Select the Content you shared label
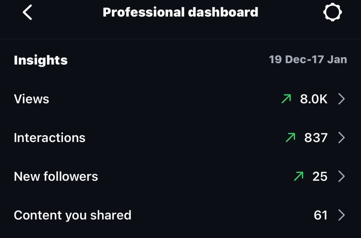361x238 pixels. coord(73,215)
